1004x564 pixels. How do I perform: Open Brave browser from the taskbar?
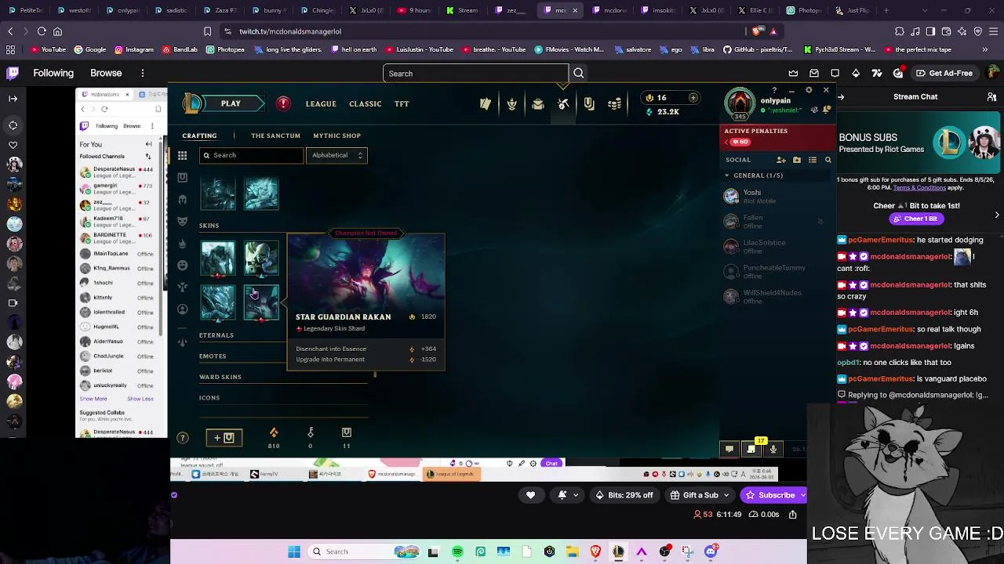595,551
